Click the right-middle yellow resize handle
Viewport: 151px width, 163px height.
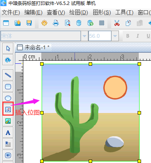click(x=139, y=113)
